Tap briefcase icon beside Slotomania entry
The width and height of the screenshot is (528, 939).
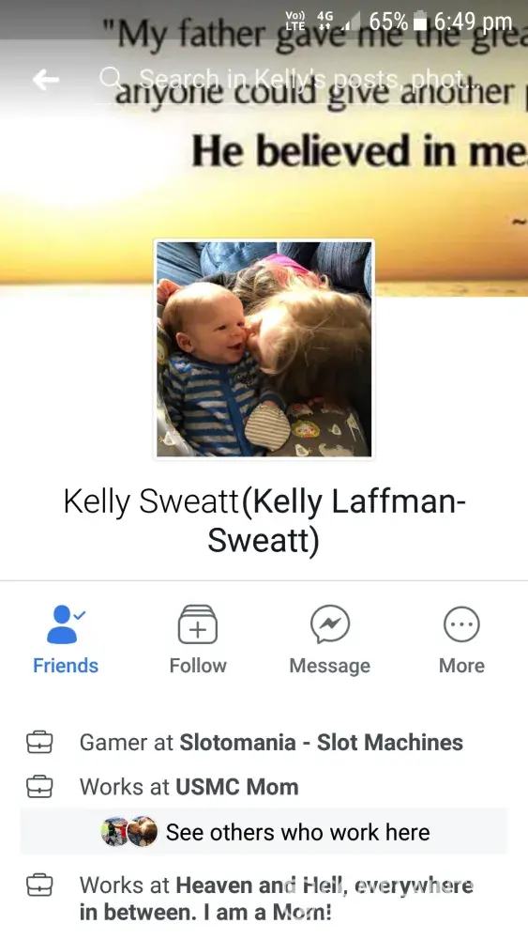39,743
